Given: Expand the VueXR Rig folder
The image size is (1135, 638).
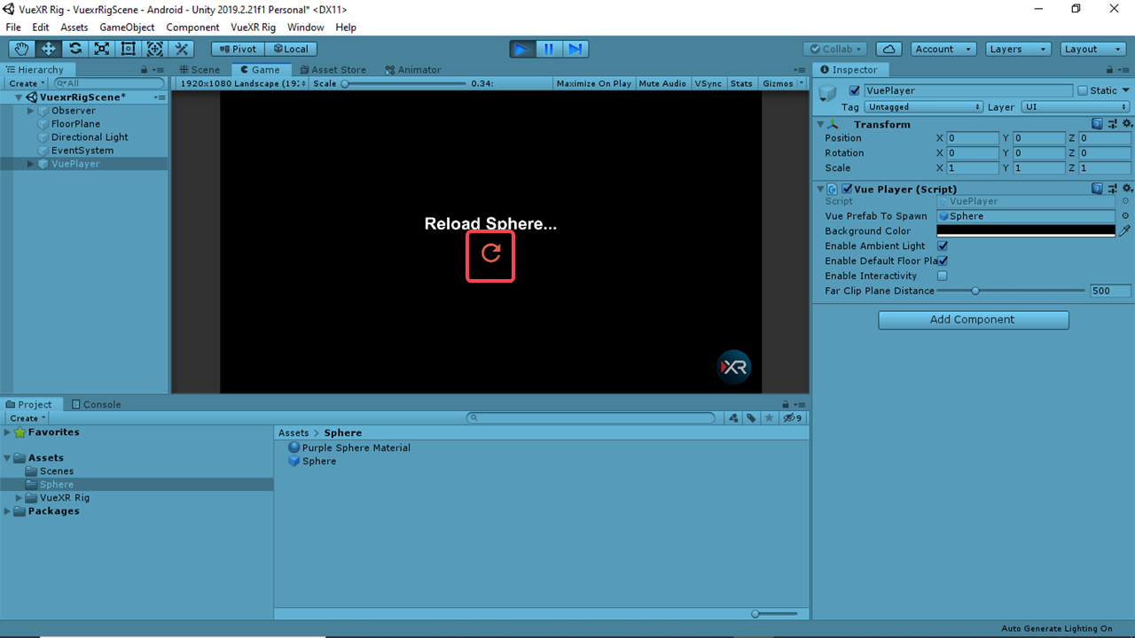Looking at the screenshot, I should [x=20, y=498].
